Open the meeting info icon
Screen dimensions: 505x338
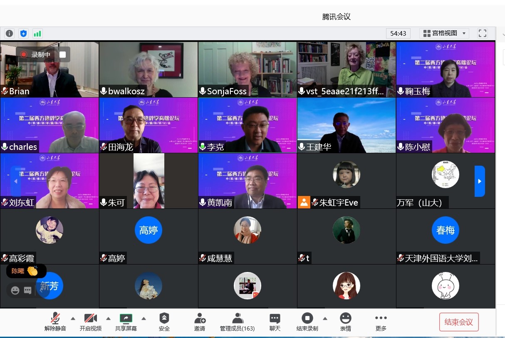click(9, 34)
